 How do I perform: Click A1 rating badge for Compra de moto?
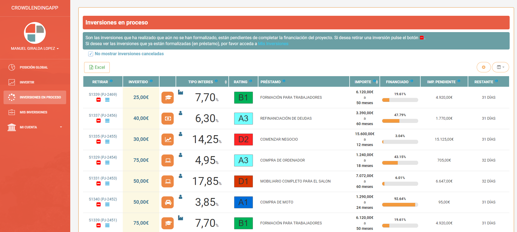coord(243,202)
